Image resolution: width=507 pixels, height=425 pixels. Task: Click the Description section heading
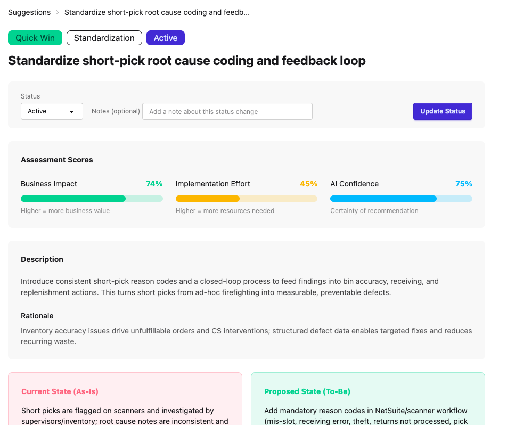point(42,259)
